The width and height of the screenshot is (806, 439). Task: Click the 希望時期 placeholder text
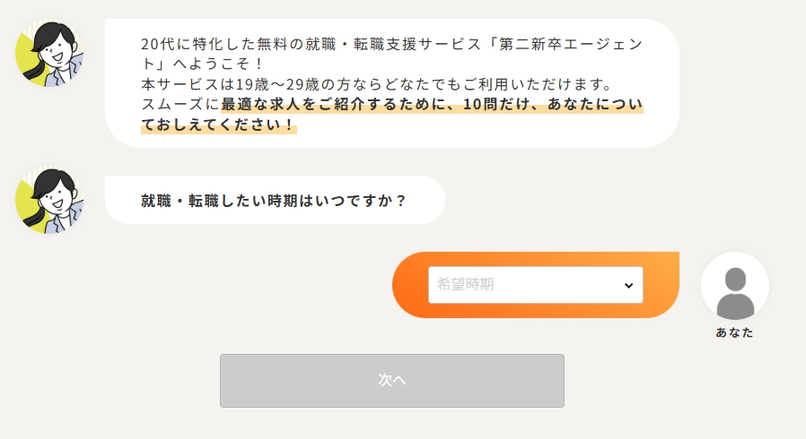pos(466,285)
